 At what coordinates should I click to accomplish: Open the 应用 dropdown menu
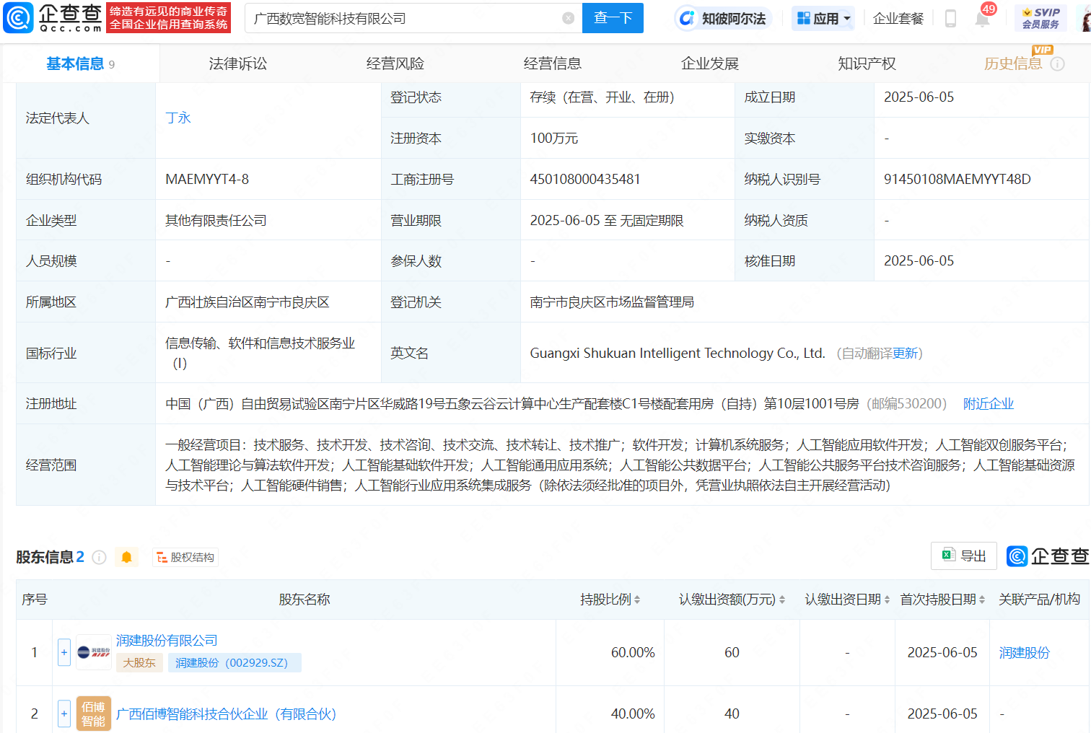(x=823, y=18)
